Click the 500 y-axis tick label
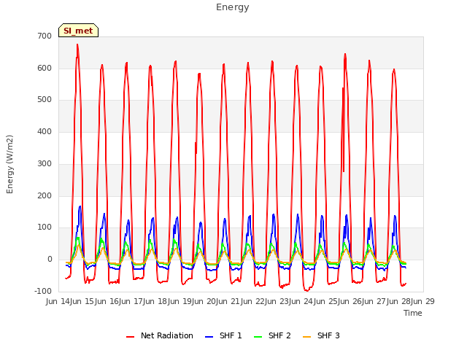The height and width of the screenshot is (350, 467). point(45,100)
